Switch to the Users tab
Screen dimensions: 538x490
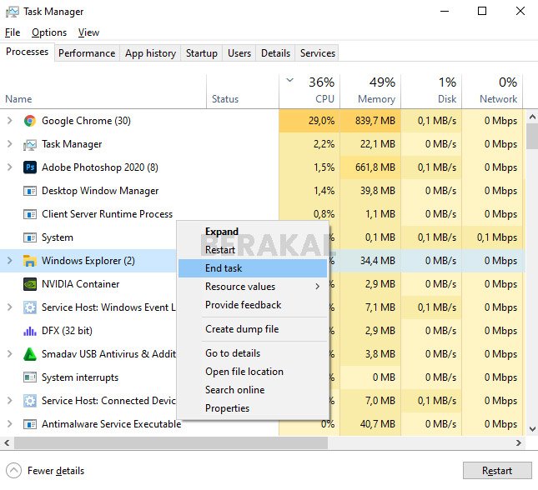[x=239, y=53]
